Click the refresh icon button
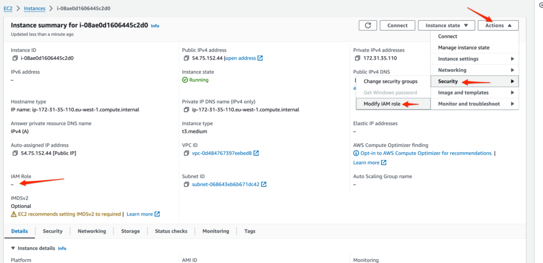Screen dimensions: 543x263 pos(367,25)
